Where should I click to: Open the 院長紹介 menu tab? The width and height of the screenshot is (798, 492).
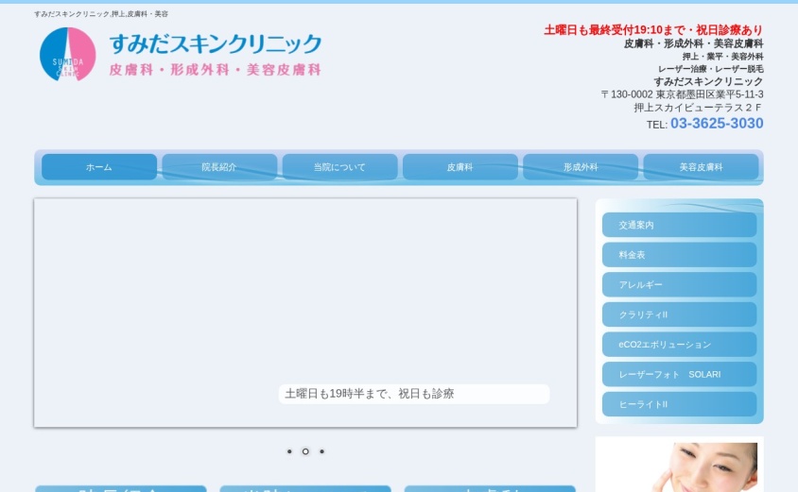(219, 167)
